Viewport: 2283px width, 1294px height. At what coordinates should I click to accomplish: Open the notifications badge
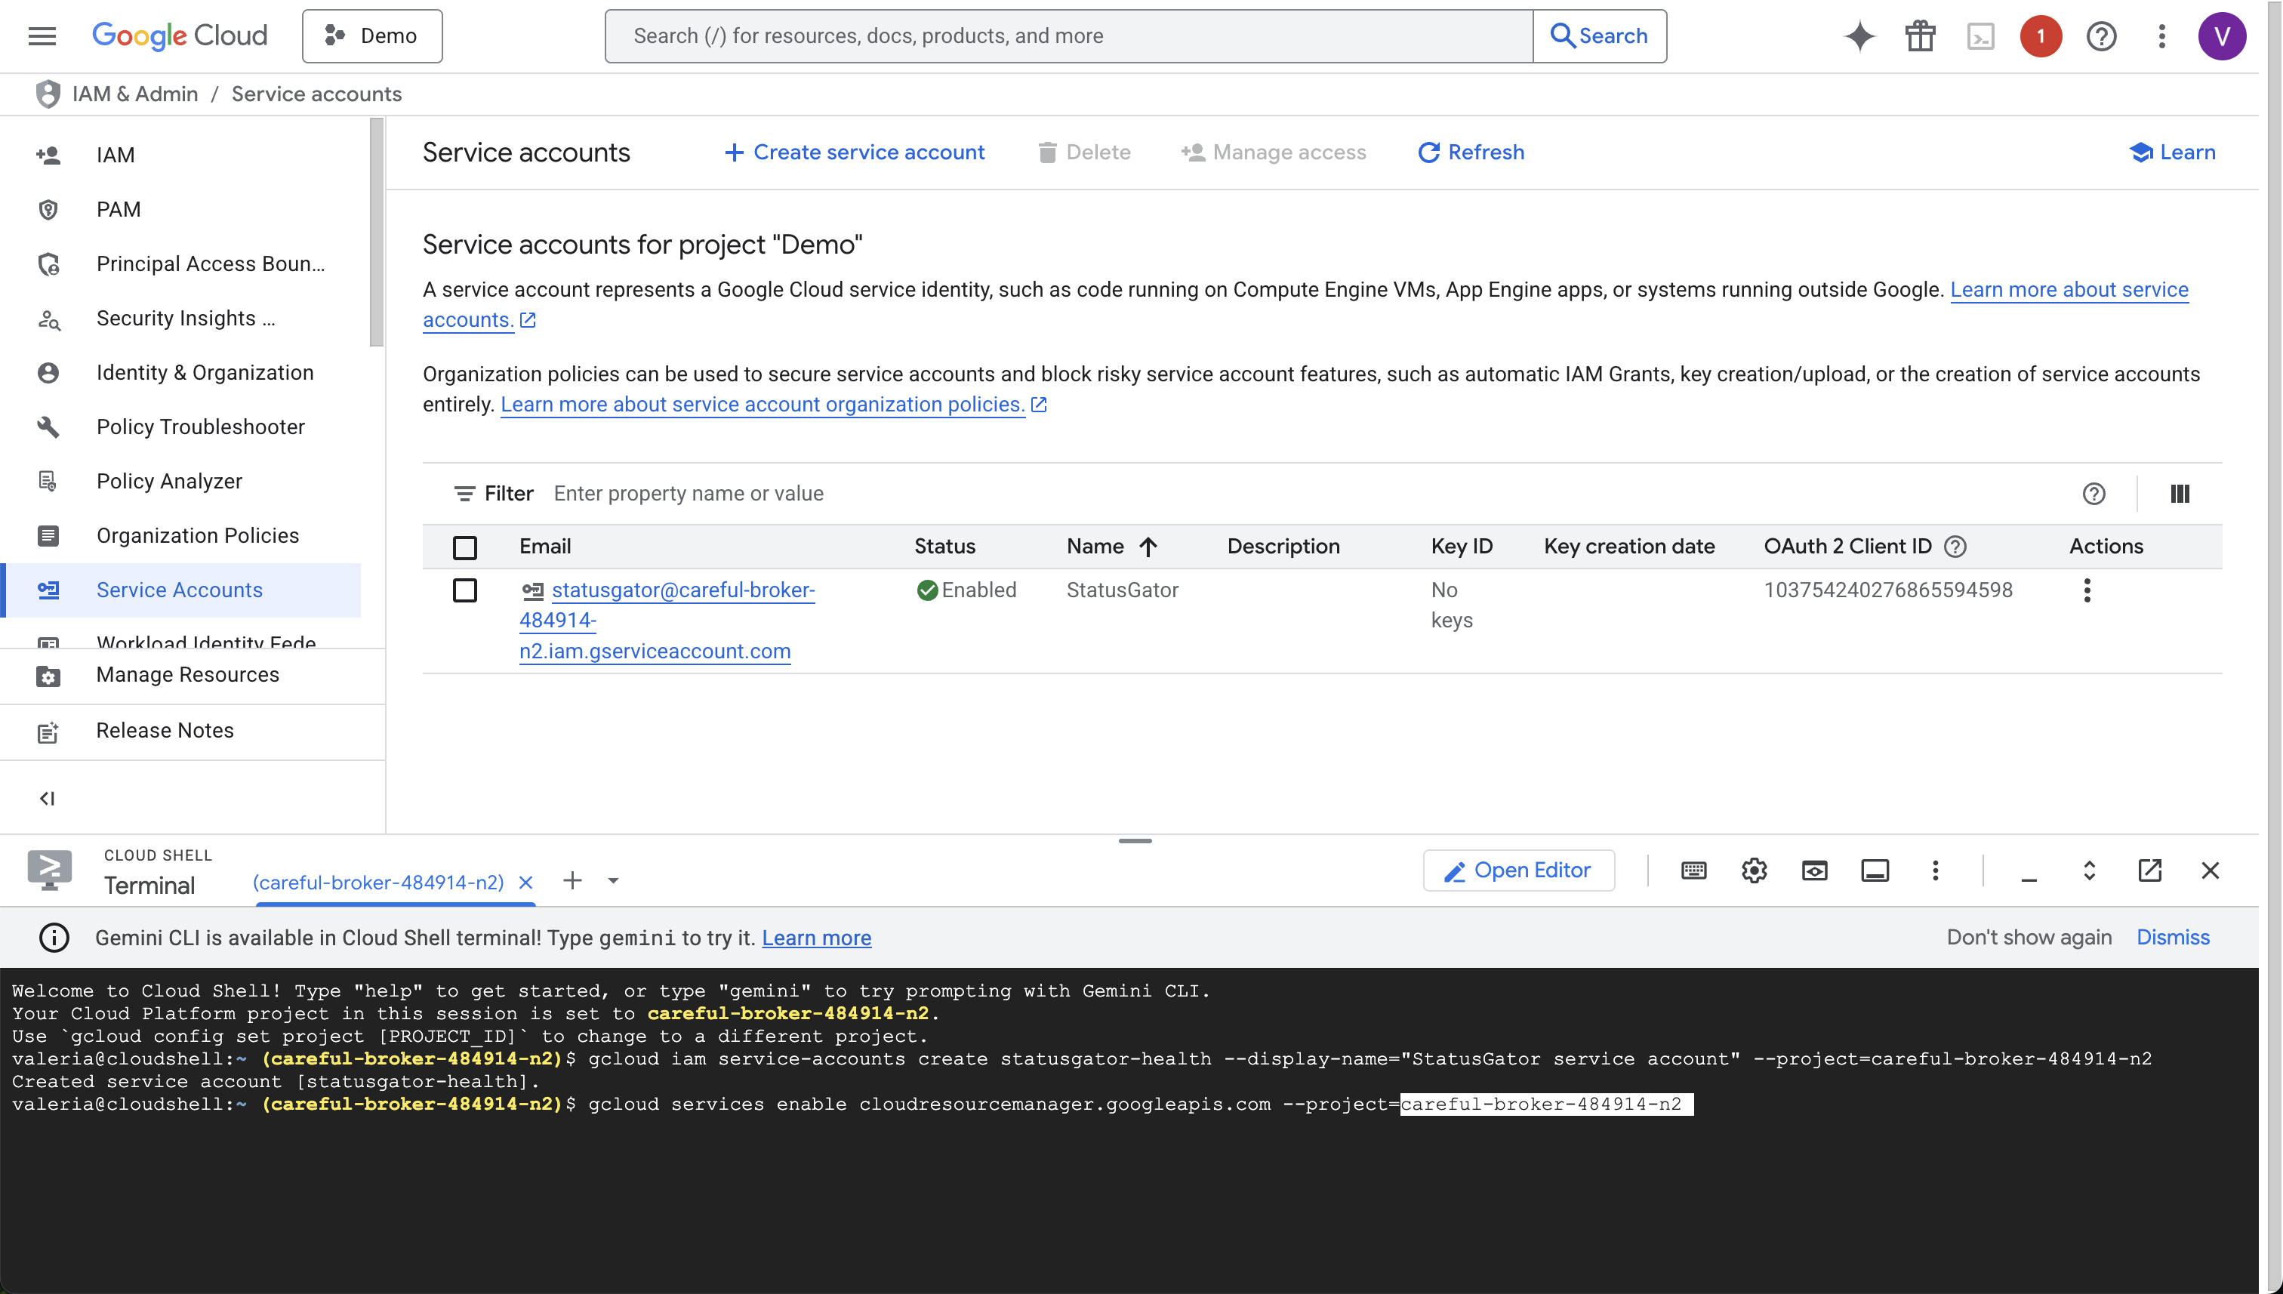[x=2041, y=36]
